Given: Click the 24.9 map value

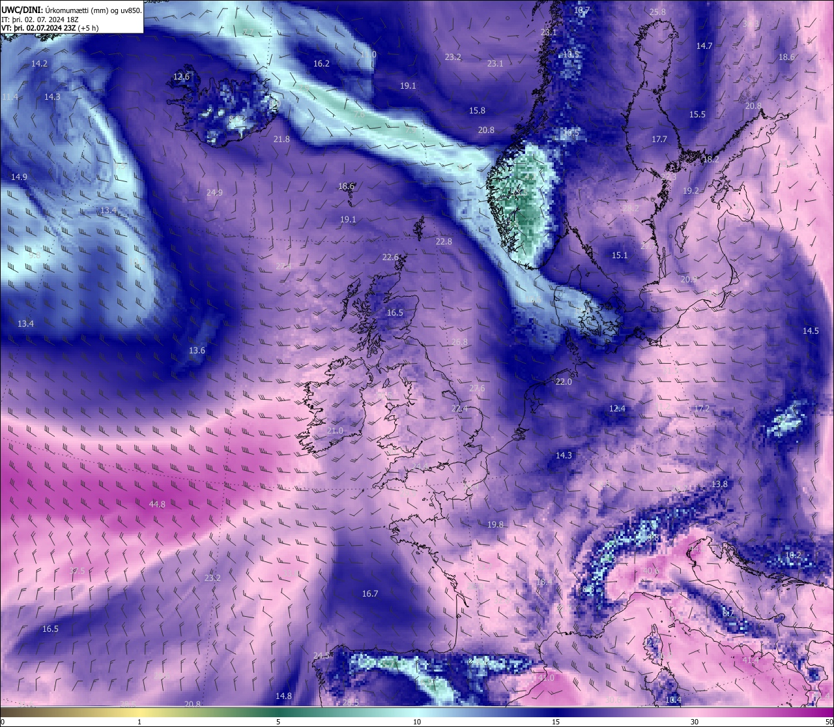Looking at the screenshot, I should (214, 192).
